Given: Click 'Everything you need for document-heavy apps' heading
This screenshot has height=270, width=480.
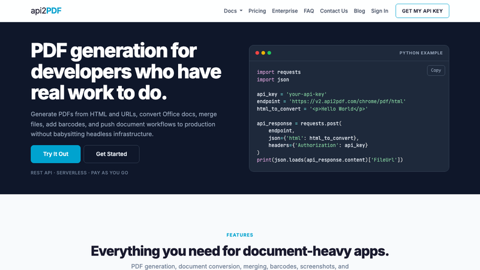Looking at the screenshot, I should pos(239,251).
